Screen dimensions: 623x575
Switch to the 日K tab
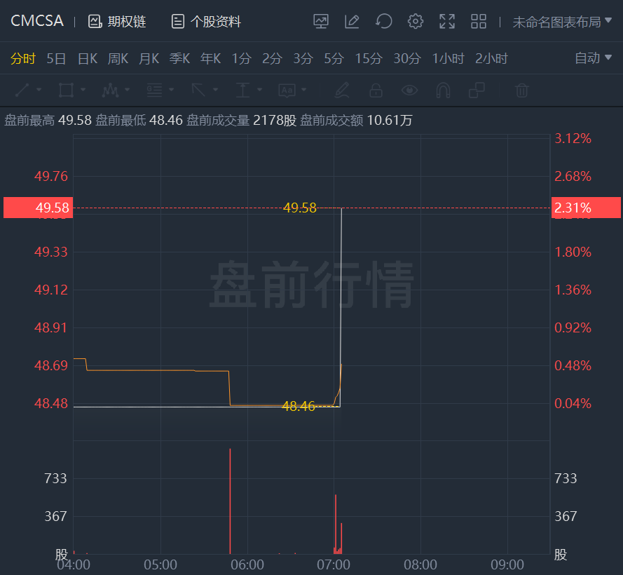(88, 58)
